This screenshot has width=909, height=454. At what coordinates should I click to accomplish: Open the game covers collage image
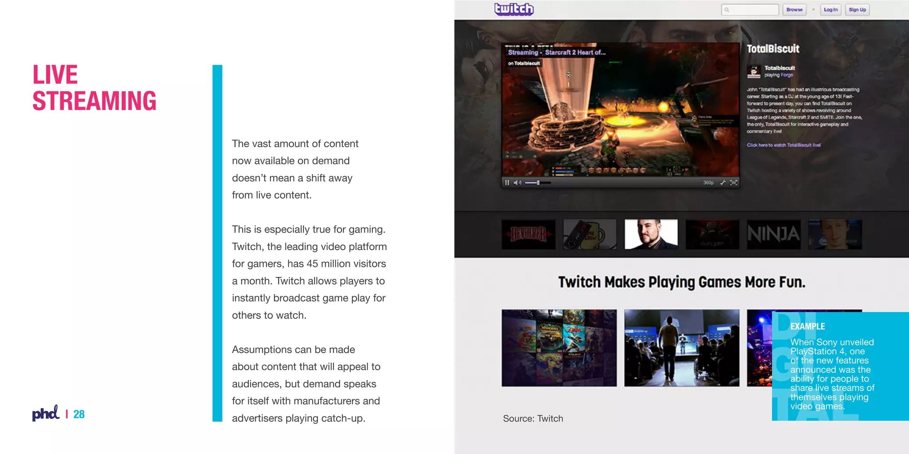coord(559,348)
